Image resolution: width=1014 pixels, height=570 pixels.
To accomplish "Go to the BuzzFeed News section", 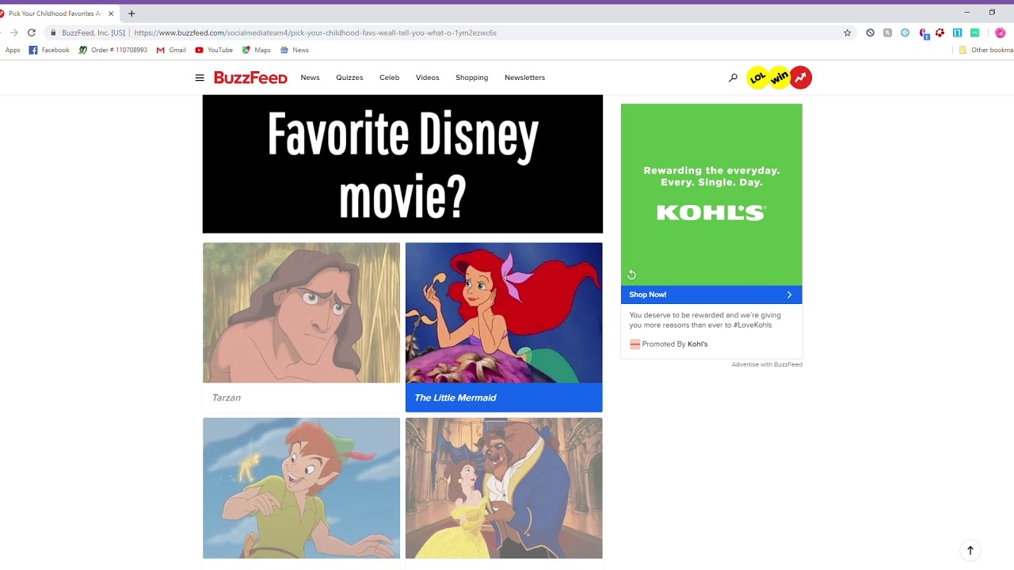I will click(x=310, y=78).
